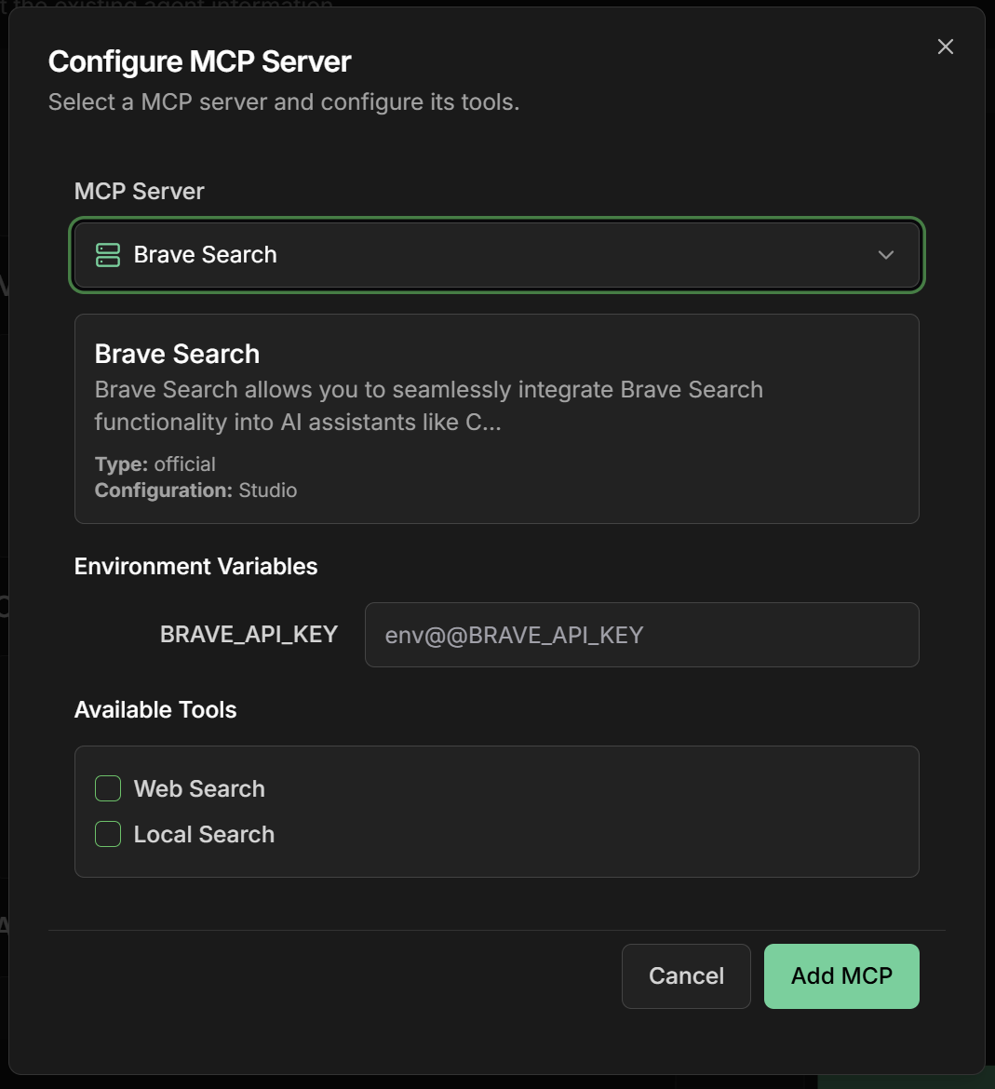This screenshot has height=1089, width=995.
Task: Select the Brave Search description card
Action: point(496,419)
